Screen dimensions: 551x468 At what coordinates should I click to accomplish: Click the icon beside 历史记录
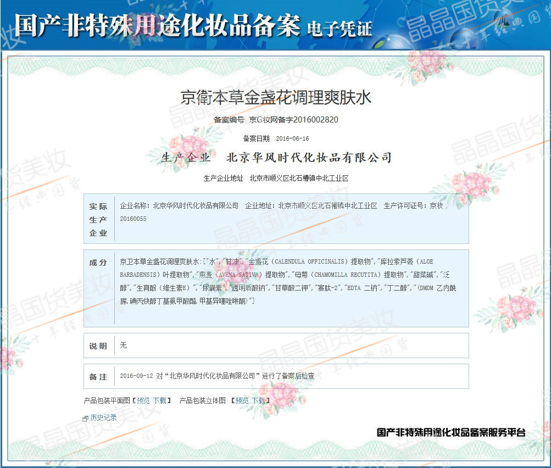pos(85,419)
